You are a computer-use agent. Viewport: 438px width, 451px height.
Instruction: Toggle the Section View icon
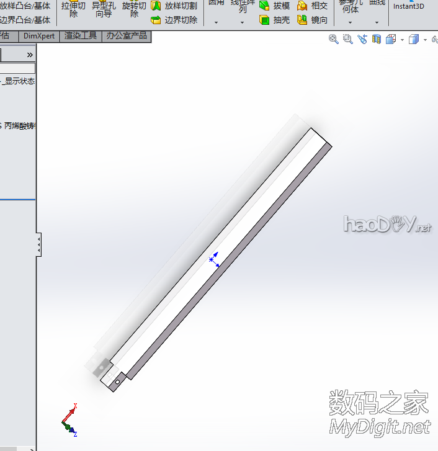click(377, 39)
